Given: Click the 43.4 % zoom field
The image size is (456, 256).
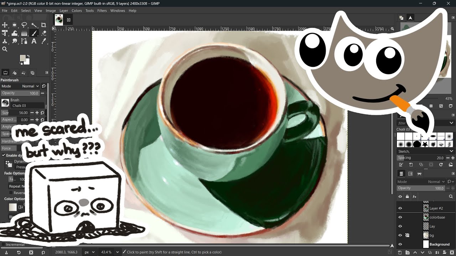Looking at the screenshot, I should [107, 252].
